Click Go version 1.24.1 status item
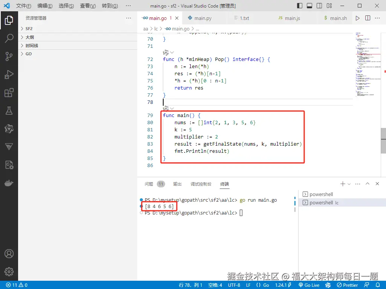Screen dimensions: 386x289 coord(283,285)
